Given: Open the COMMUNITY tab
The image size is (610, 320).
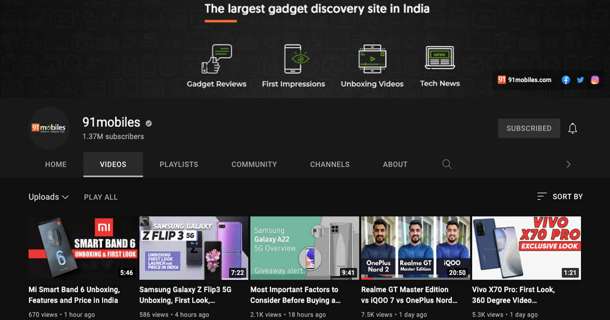Looking at the screenshot, I should 254,164.
